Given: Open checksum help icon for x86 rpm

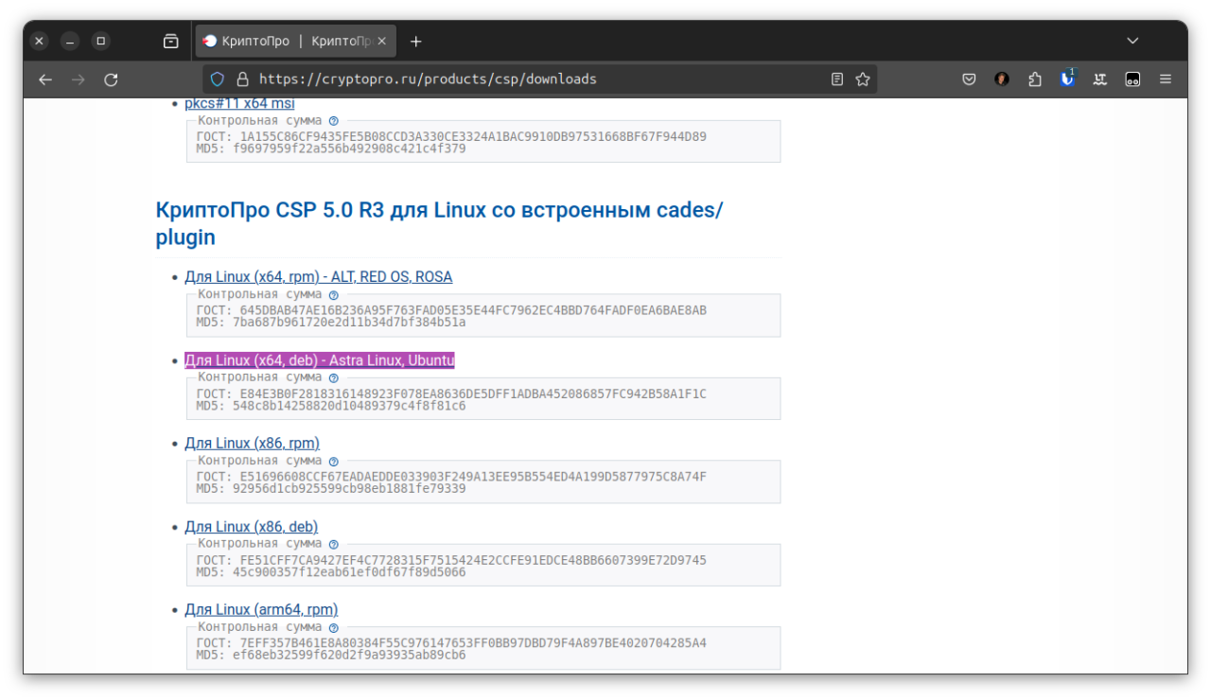Looking at the screenshot, I should (x=333, y=461).
